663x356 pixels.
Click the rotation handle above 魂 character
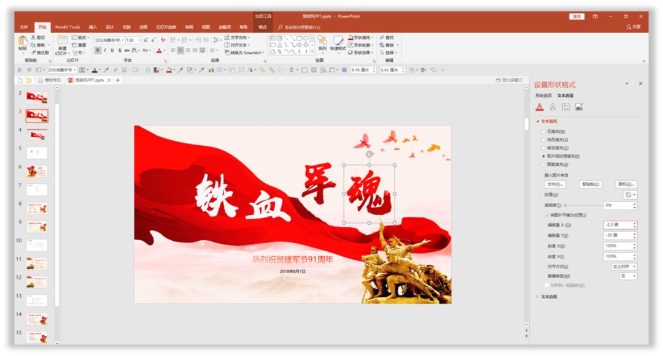click(x=369, y=154)
